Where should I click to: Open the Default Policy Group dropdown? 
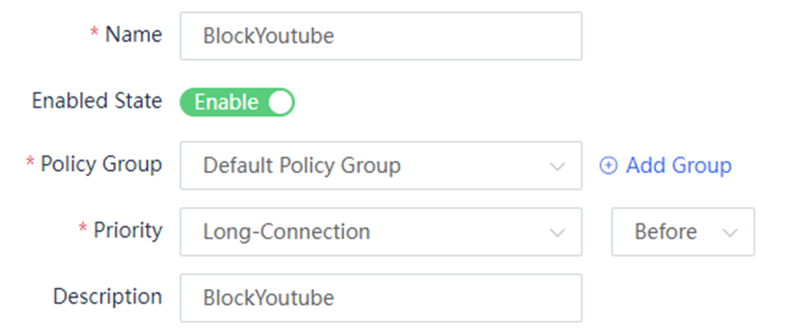pos(381,166)
